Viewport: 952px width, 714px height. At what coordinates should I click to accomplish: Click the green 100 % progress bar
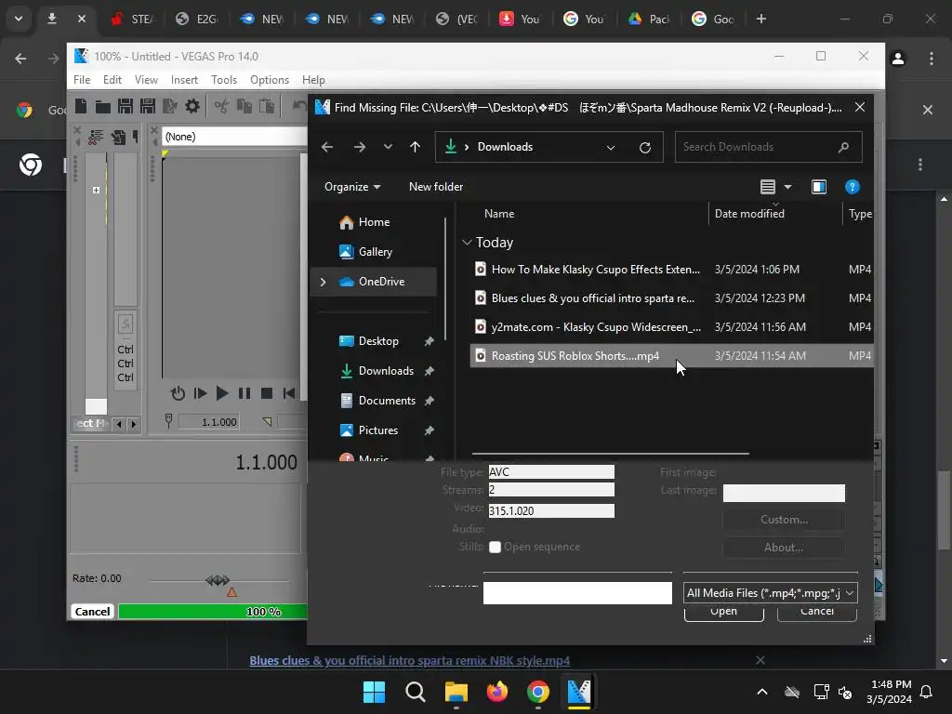(213, 612)
